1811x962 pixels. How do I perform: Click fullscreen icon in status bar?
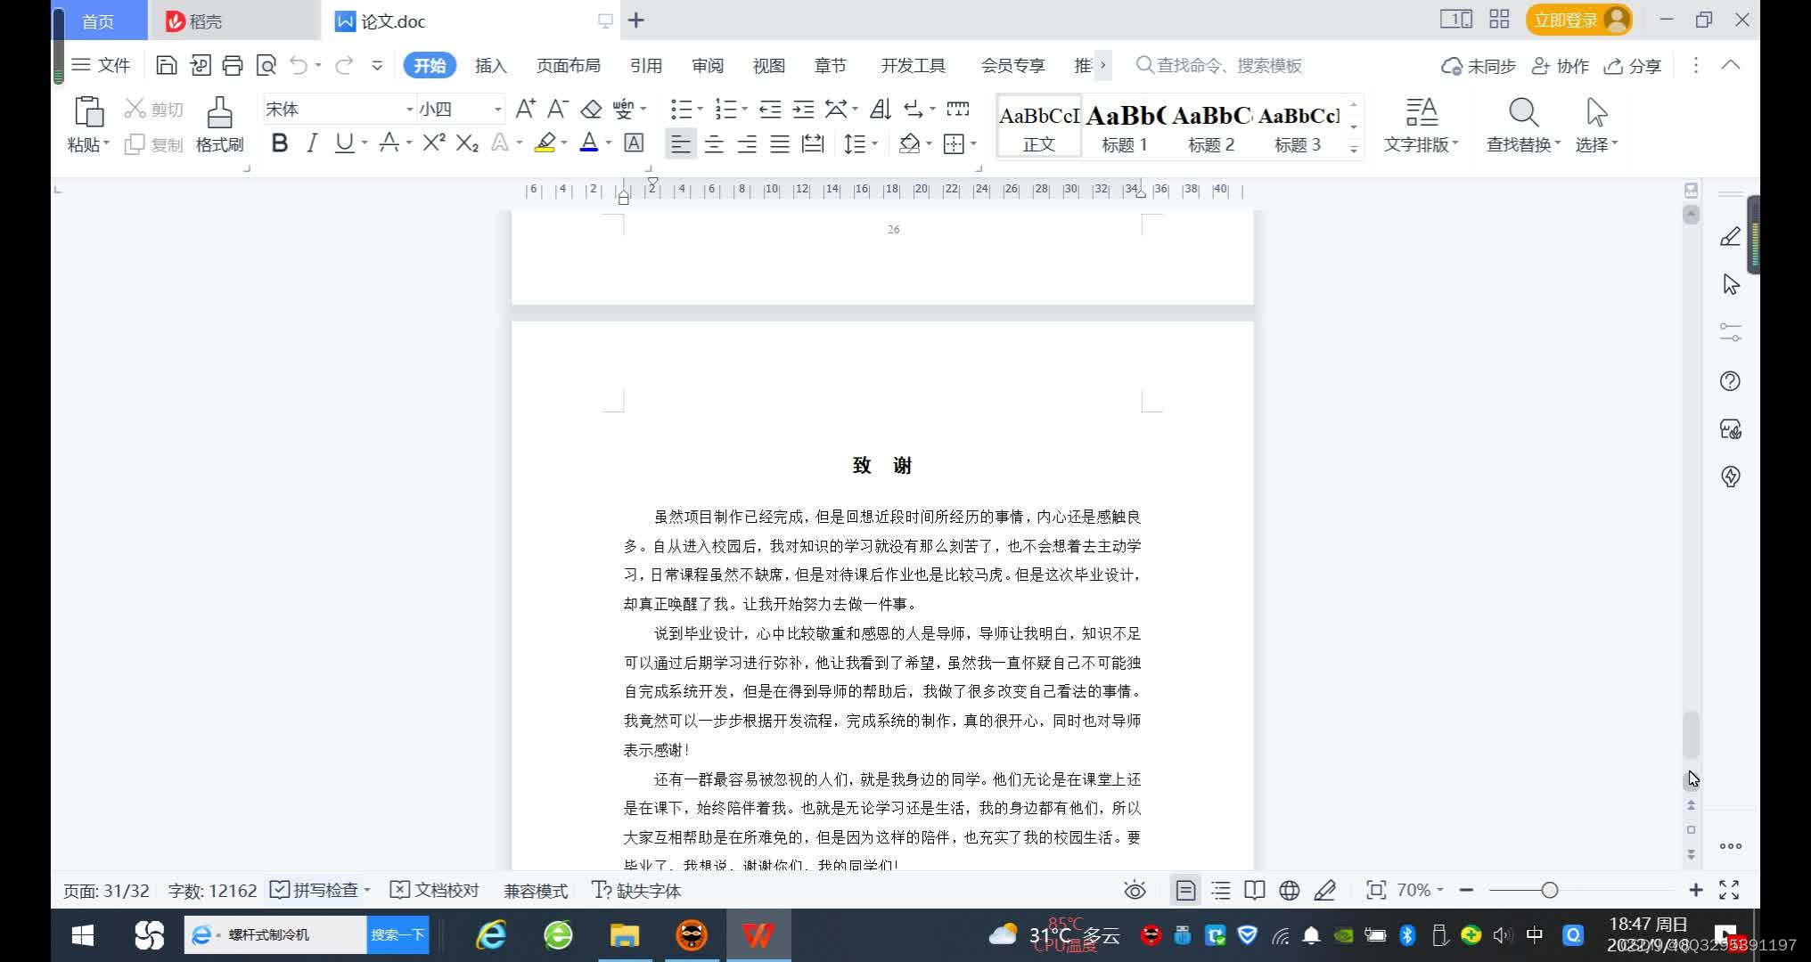tap(1729, 890)
